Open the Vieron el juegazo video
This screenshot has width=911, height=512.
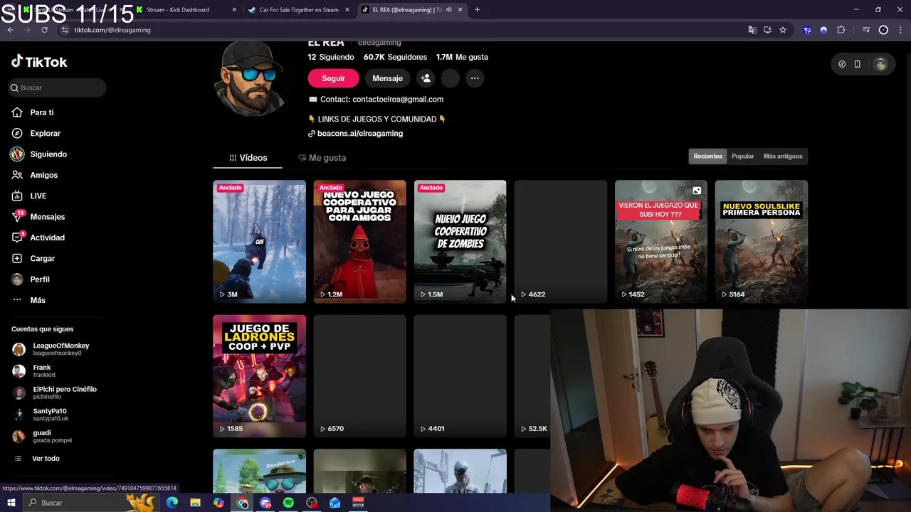coord(660,242)
